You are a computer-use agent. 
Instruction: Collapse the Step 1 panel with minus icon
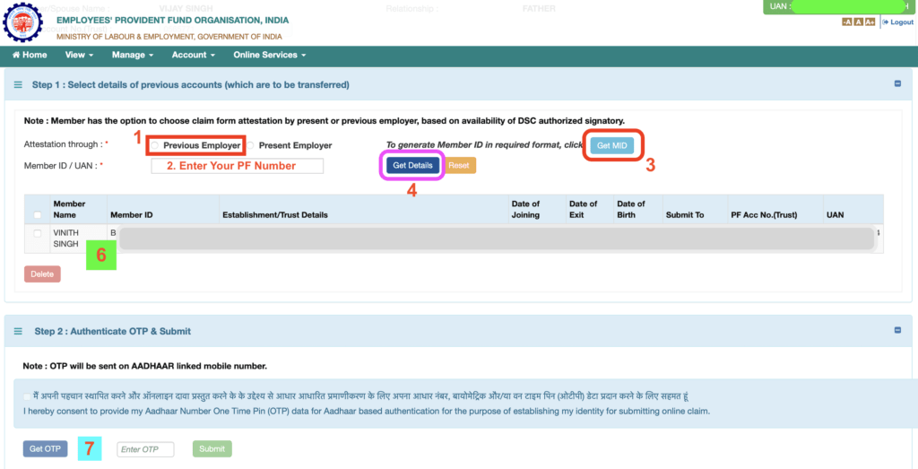tap(897, 83)
